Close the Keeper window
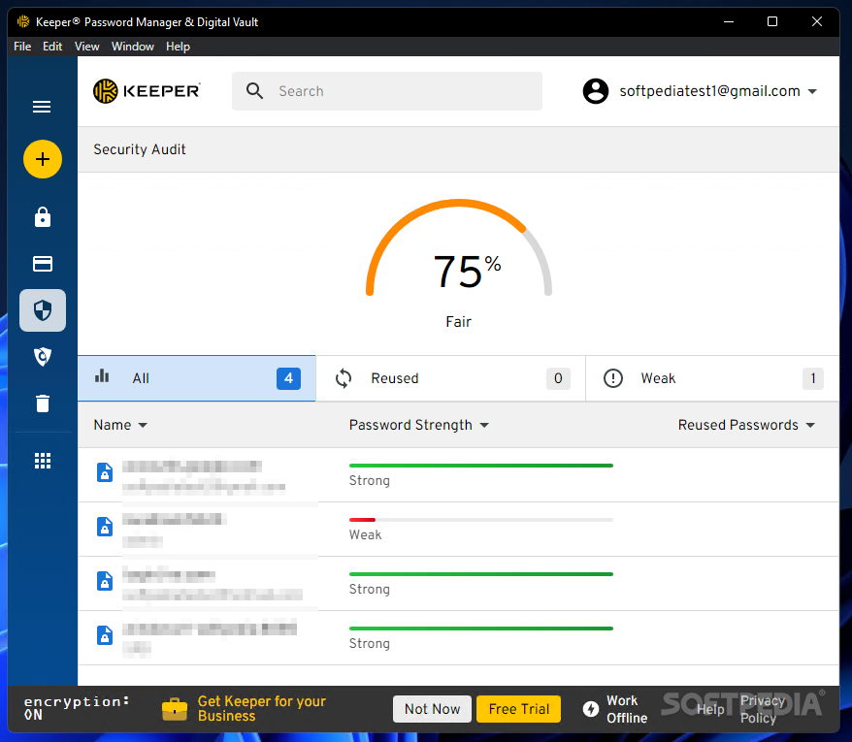This screenshot has width=852, height=742. (x=817, y=21)
